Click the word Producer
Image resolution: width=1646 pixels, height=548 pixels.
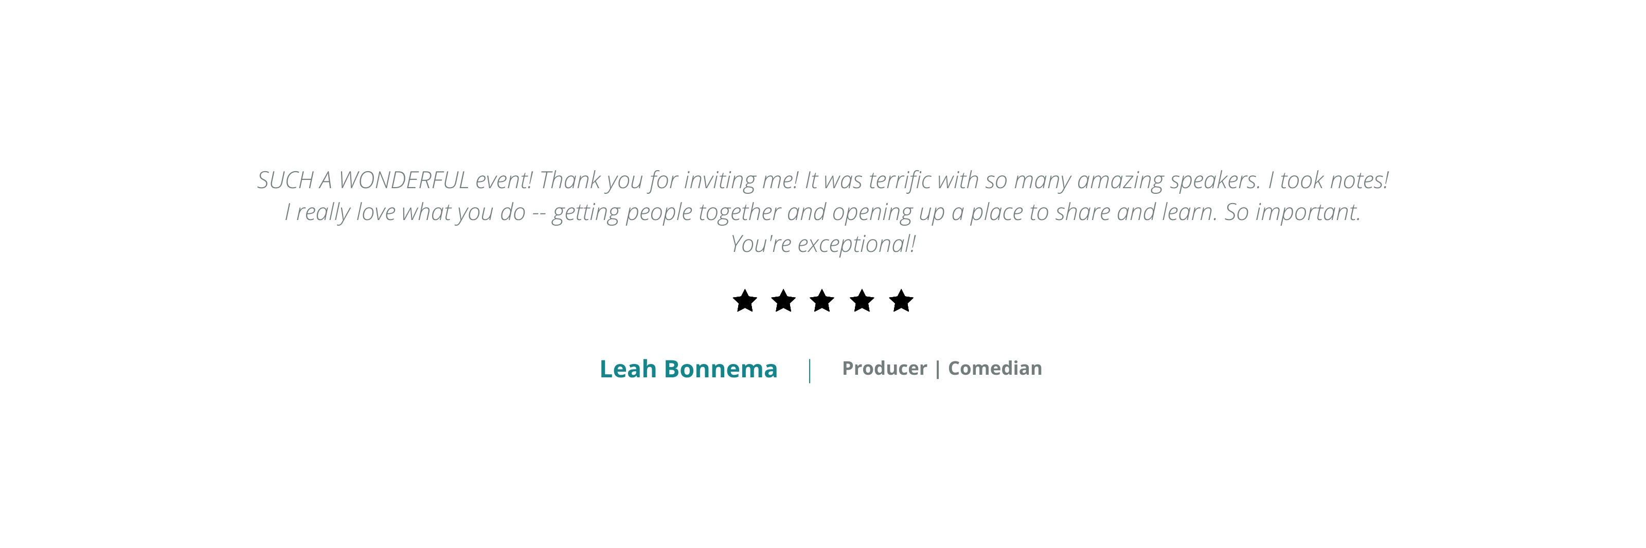click(884, 369)
